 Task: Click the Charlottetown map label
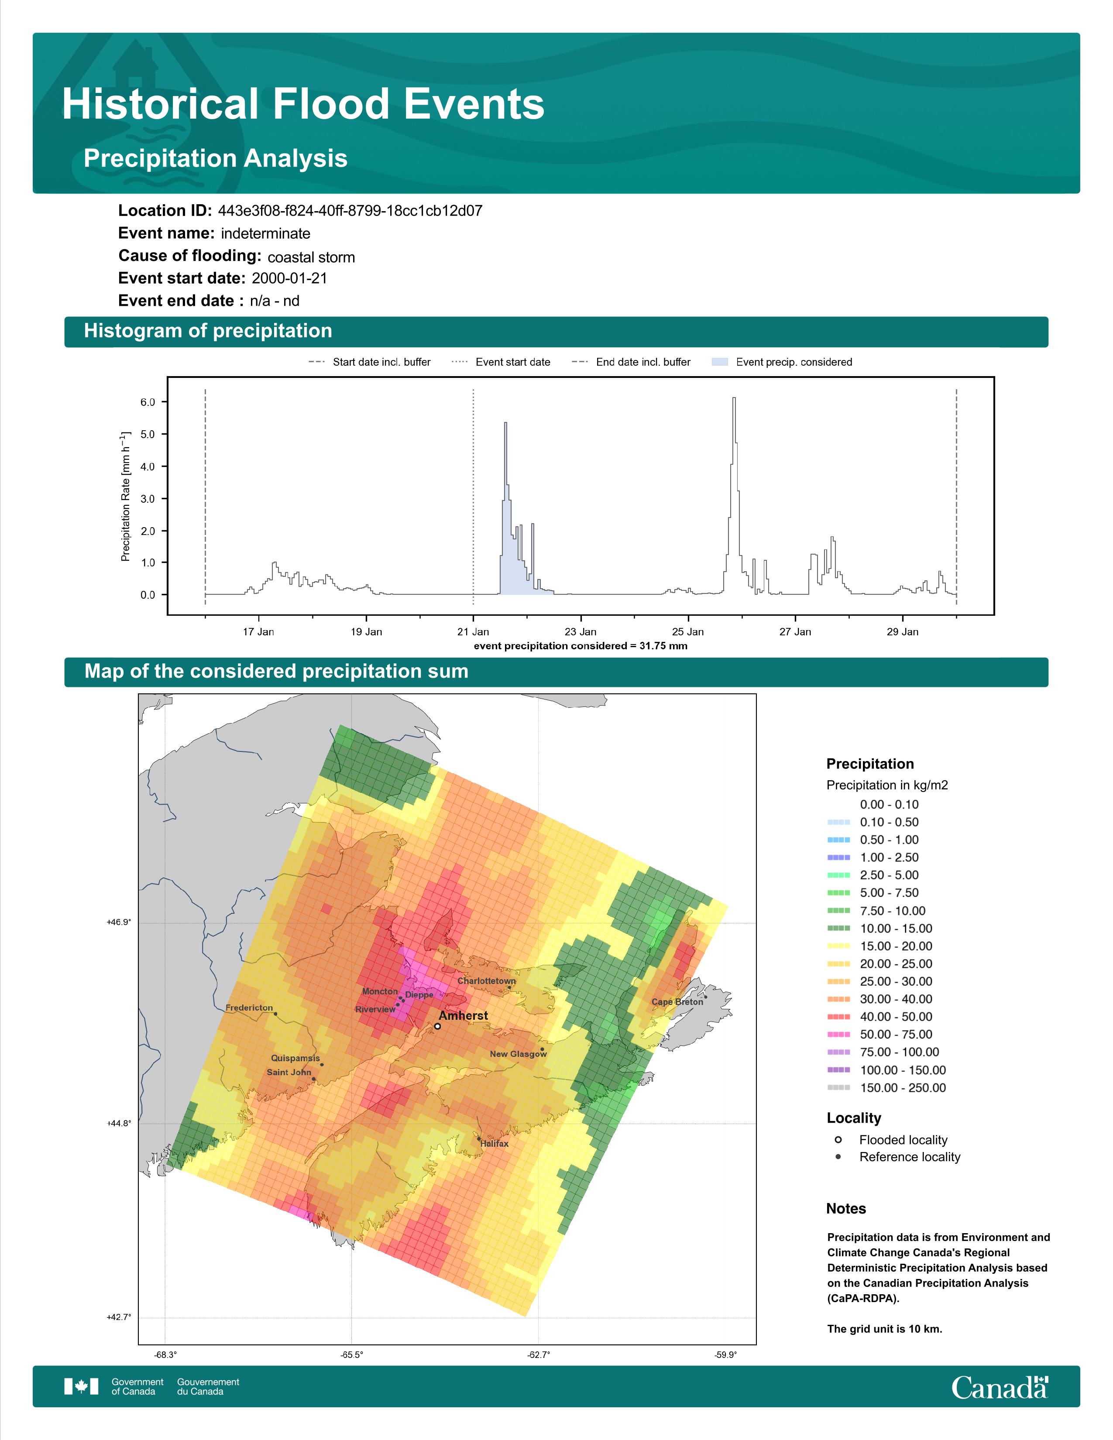(487, 981)
